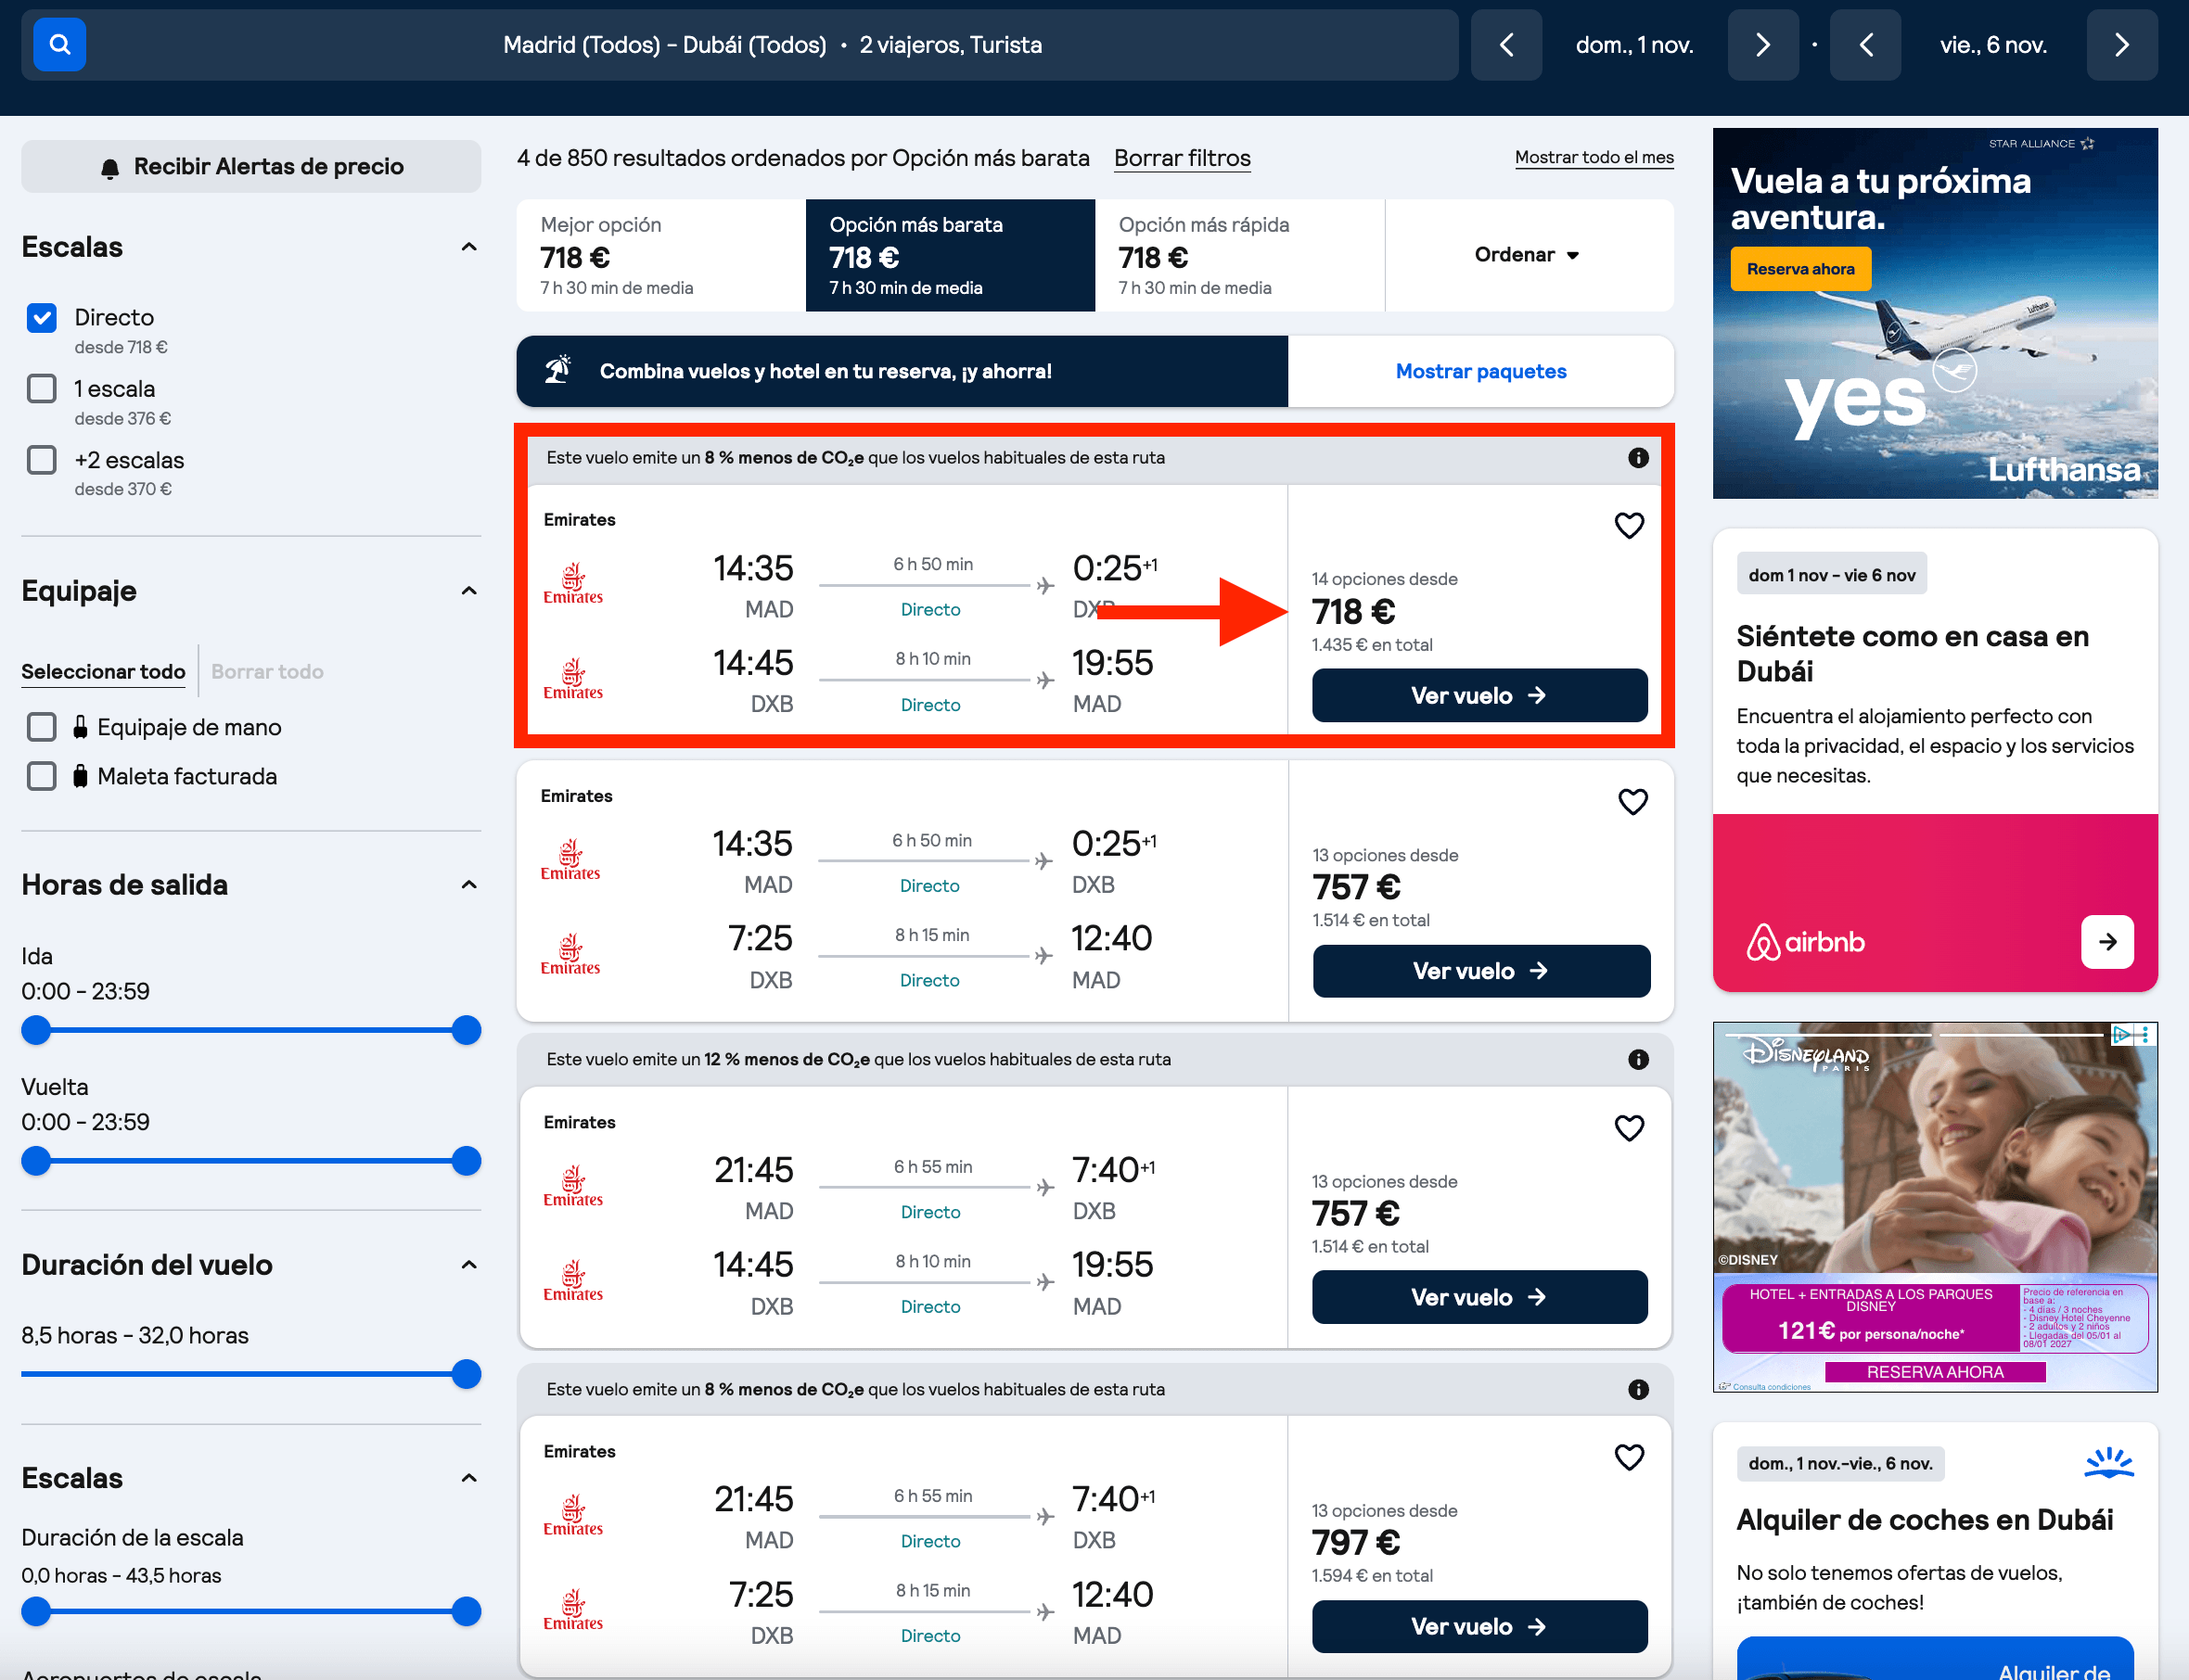Screen dimensions: 2189x1680
Task: Click the blue search magnifier icon
Action: [59, 45]
